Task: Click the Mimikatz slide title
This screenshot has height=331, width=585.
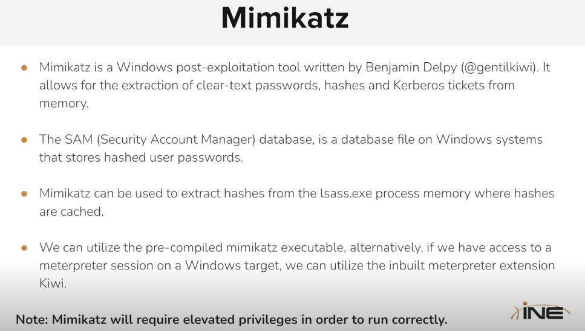Action: click(x=284, y=19)
